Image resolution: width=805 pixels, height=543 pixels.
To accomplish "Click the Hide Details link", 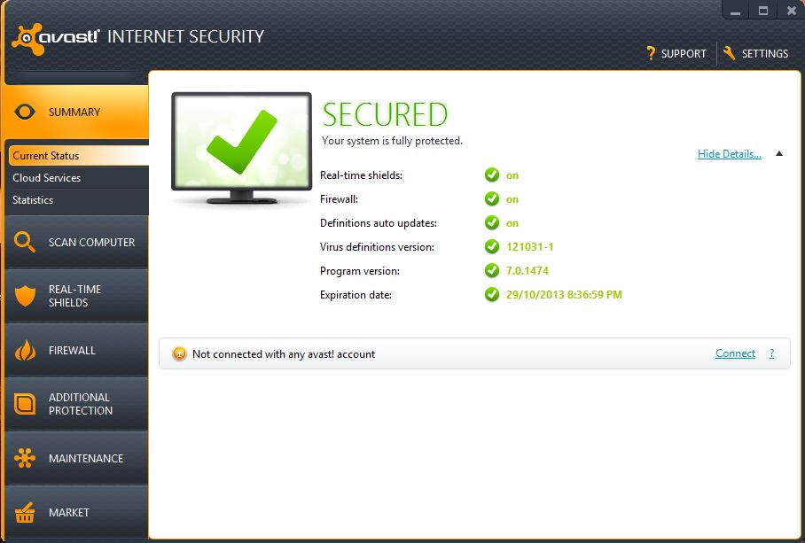I will 729,154.
